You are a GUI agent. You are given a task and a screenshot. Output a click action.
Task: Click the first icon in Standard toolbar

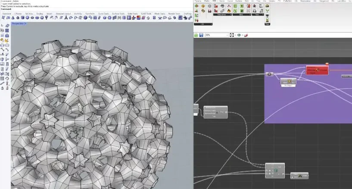[x=3, y=18]
